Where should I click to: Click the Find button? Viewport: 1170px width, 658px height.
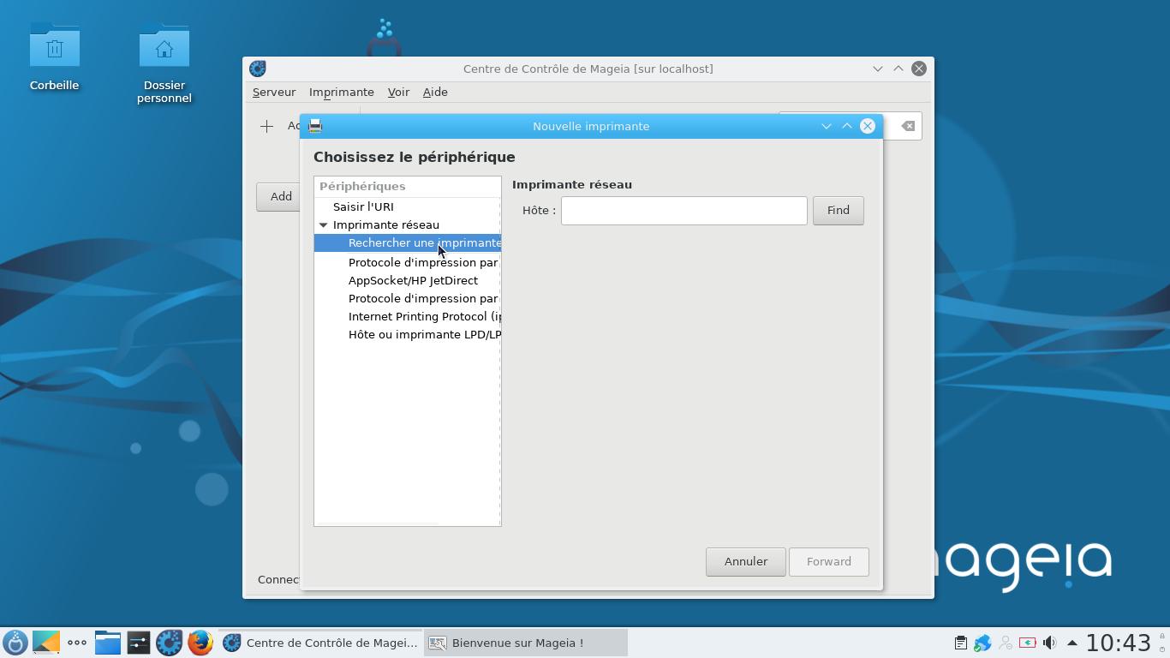tap(839, 211)
